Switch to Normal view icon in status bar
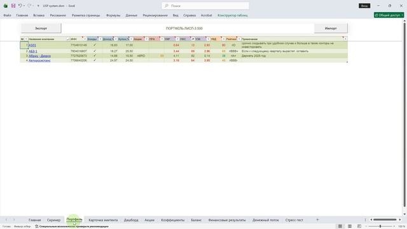 [x=340, y=226]
